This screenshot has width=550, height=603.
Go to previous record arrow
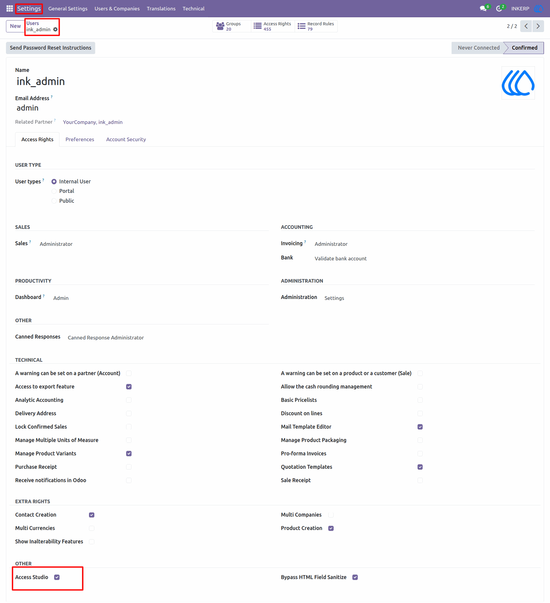(x=526, y=26)
